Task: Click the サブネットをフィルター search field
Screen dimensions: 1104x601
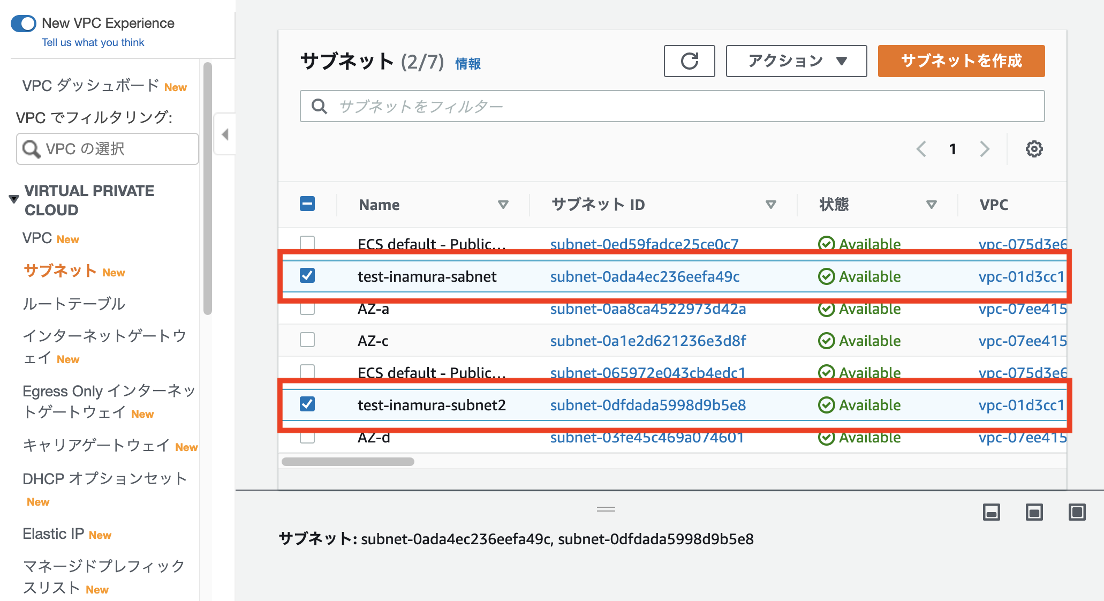Action: point(672,106)
